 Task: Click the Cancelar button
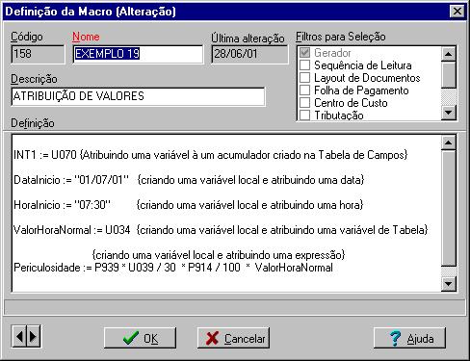[233, 338]
